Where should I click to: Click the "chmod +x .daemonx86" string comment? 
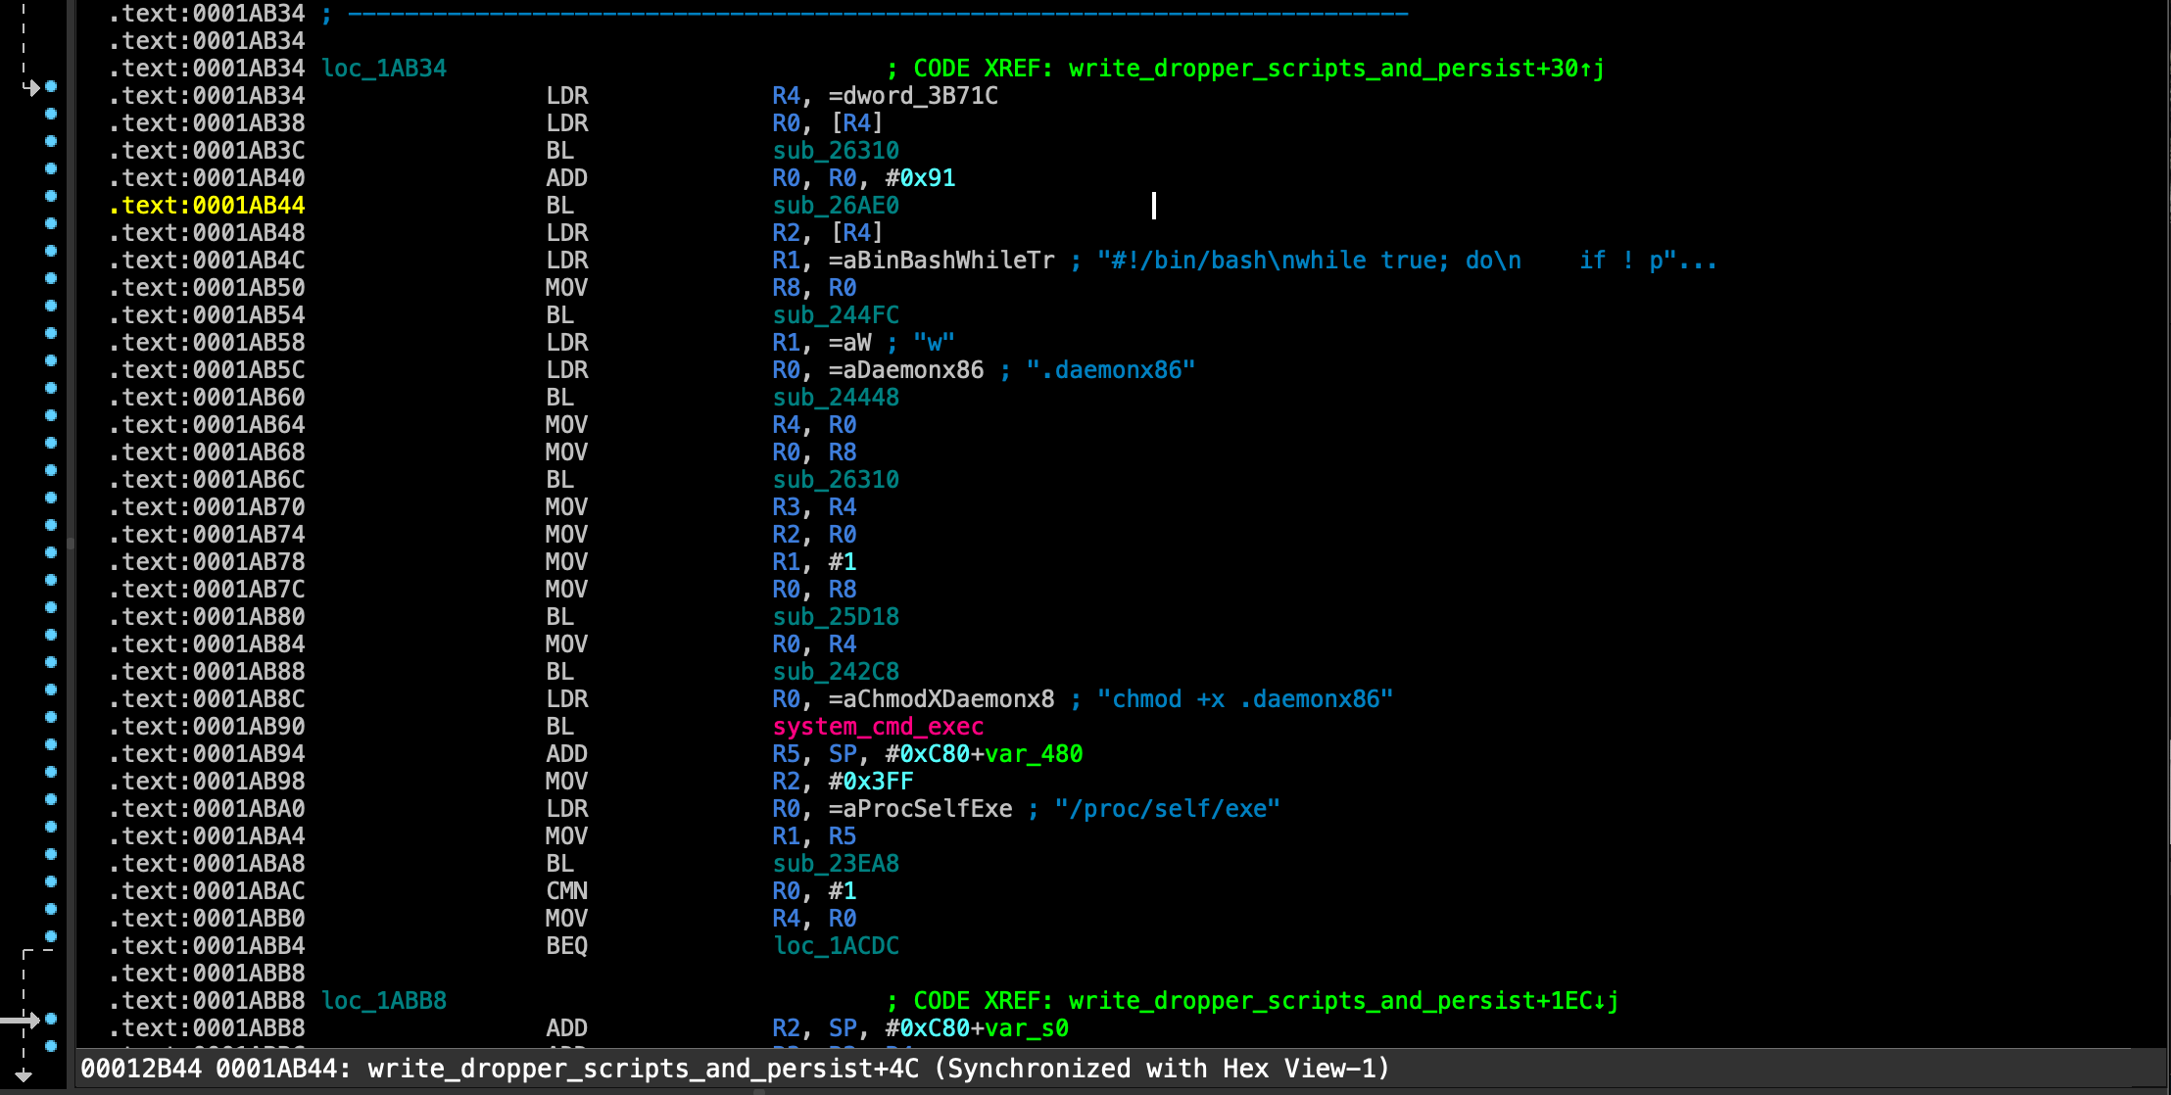point(1245,699)
